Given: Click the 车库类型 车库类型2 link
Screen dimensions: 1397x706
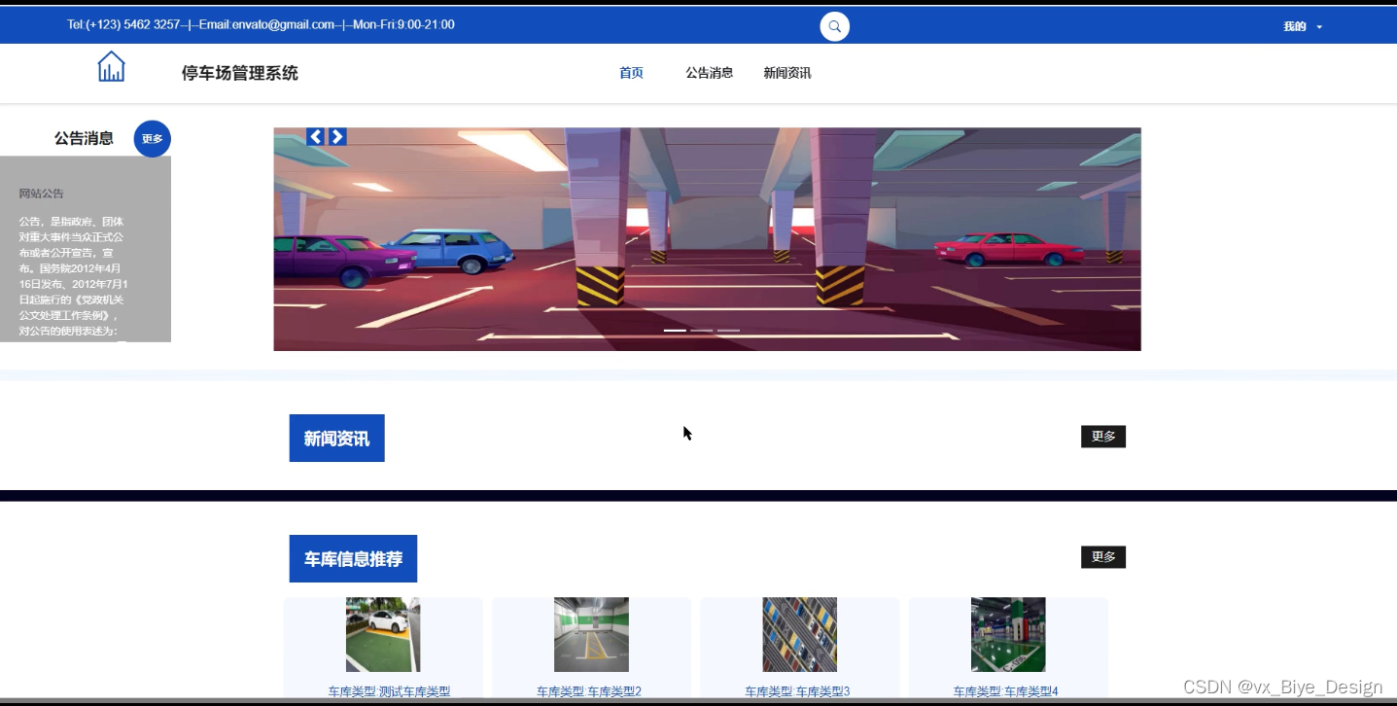Looking at the screenshot, I should point(589,691).
